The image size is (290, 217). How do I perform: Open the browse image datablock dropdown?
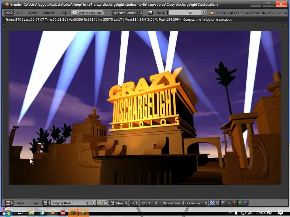pyautogui.click(x=47, y=203)
